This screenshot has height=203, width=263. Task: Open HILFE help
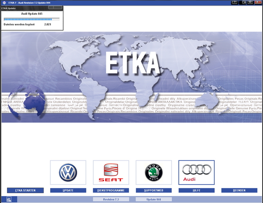pos(196,190)
